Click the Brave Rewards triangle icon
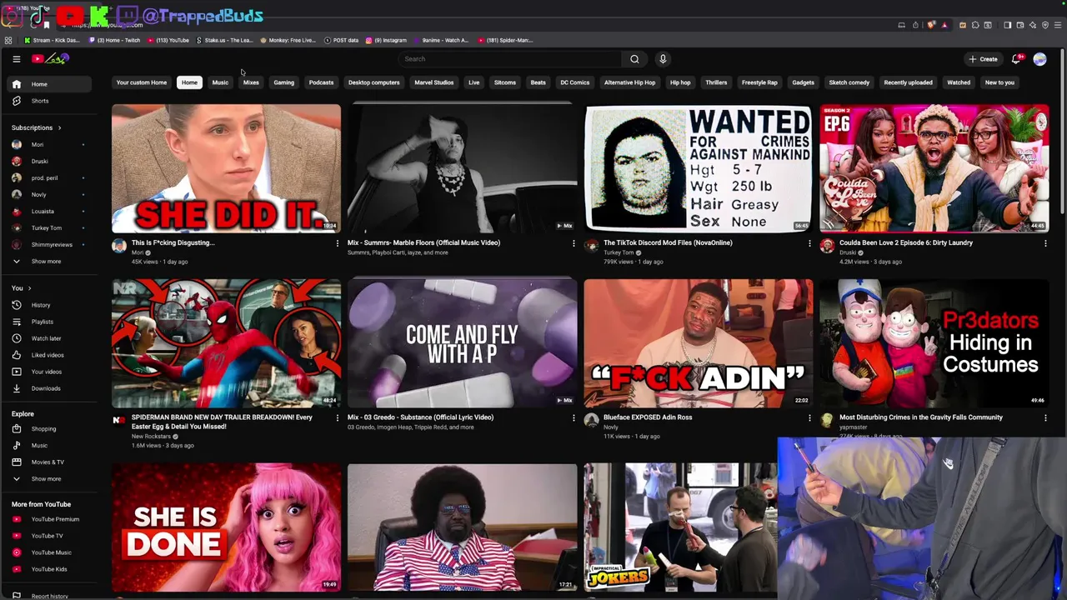 tap(944, 25)
